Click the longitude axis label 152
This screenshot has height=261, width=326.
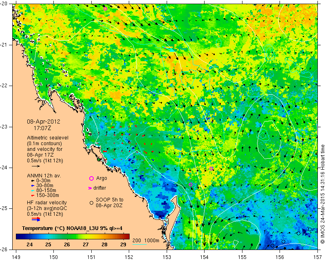pyautogui.click(x=129, y=257)
